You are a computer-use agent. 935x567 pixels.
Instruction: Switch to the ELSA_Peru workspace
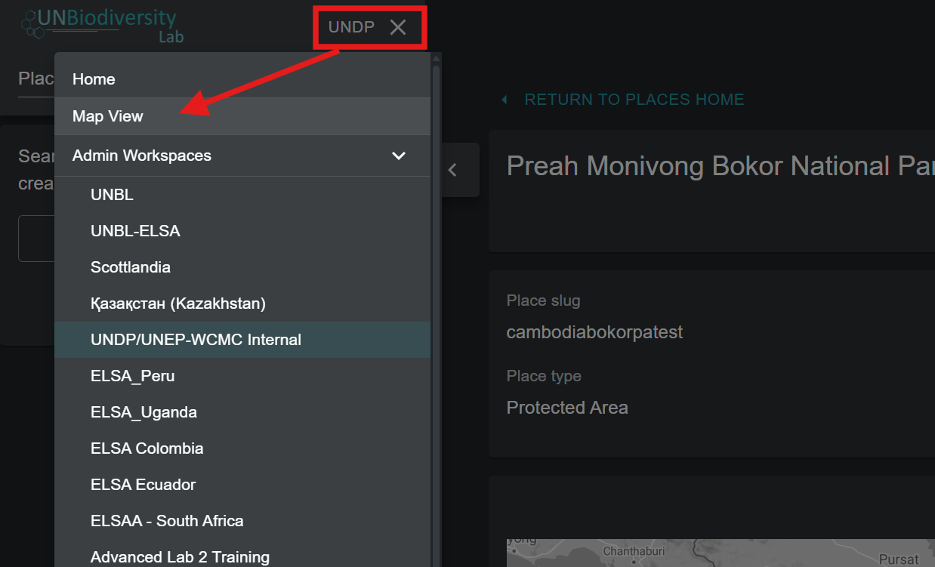click(133, 376)
